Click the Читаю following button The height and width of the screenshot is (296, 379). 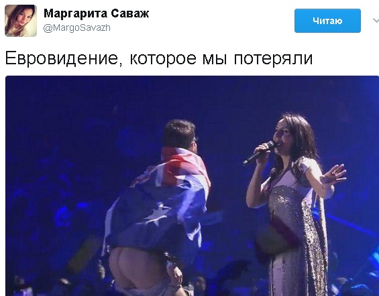327,21
